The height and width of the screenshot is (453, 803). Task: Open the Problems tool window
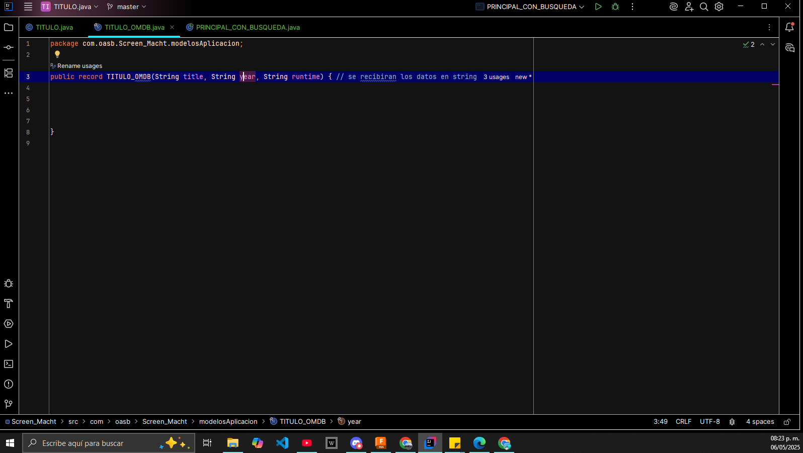click(x=9, y=384)
